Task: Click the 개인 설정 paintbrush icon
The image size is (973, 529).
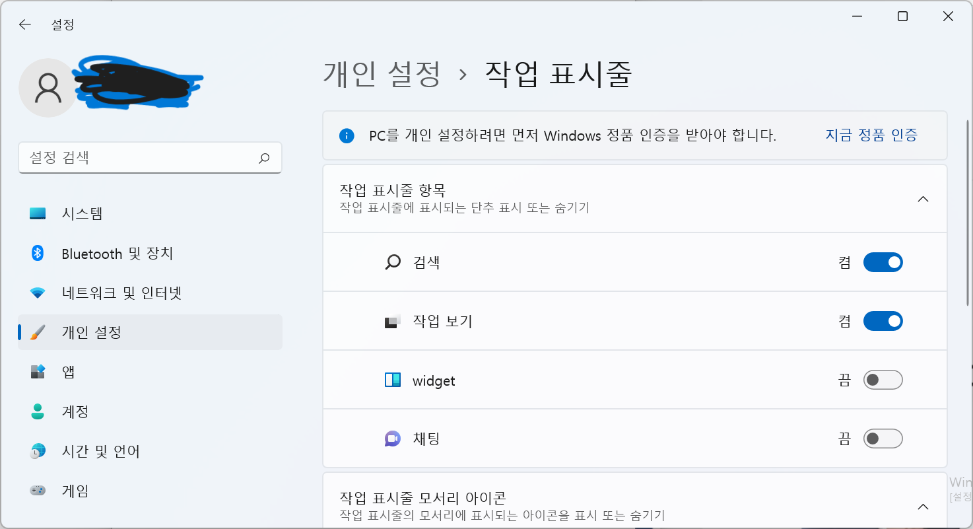Action: tap(38, 332)
